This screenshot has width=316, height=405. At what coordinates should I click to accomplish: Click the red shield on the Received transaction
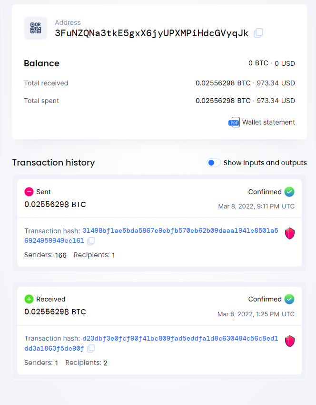click(x=290, y=341)
